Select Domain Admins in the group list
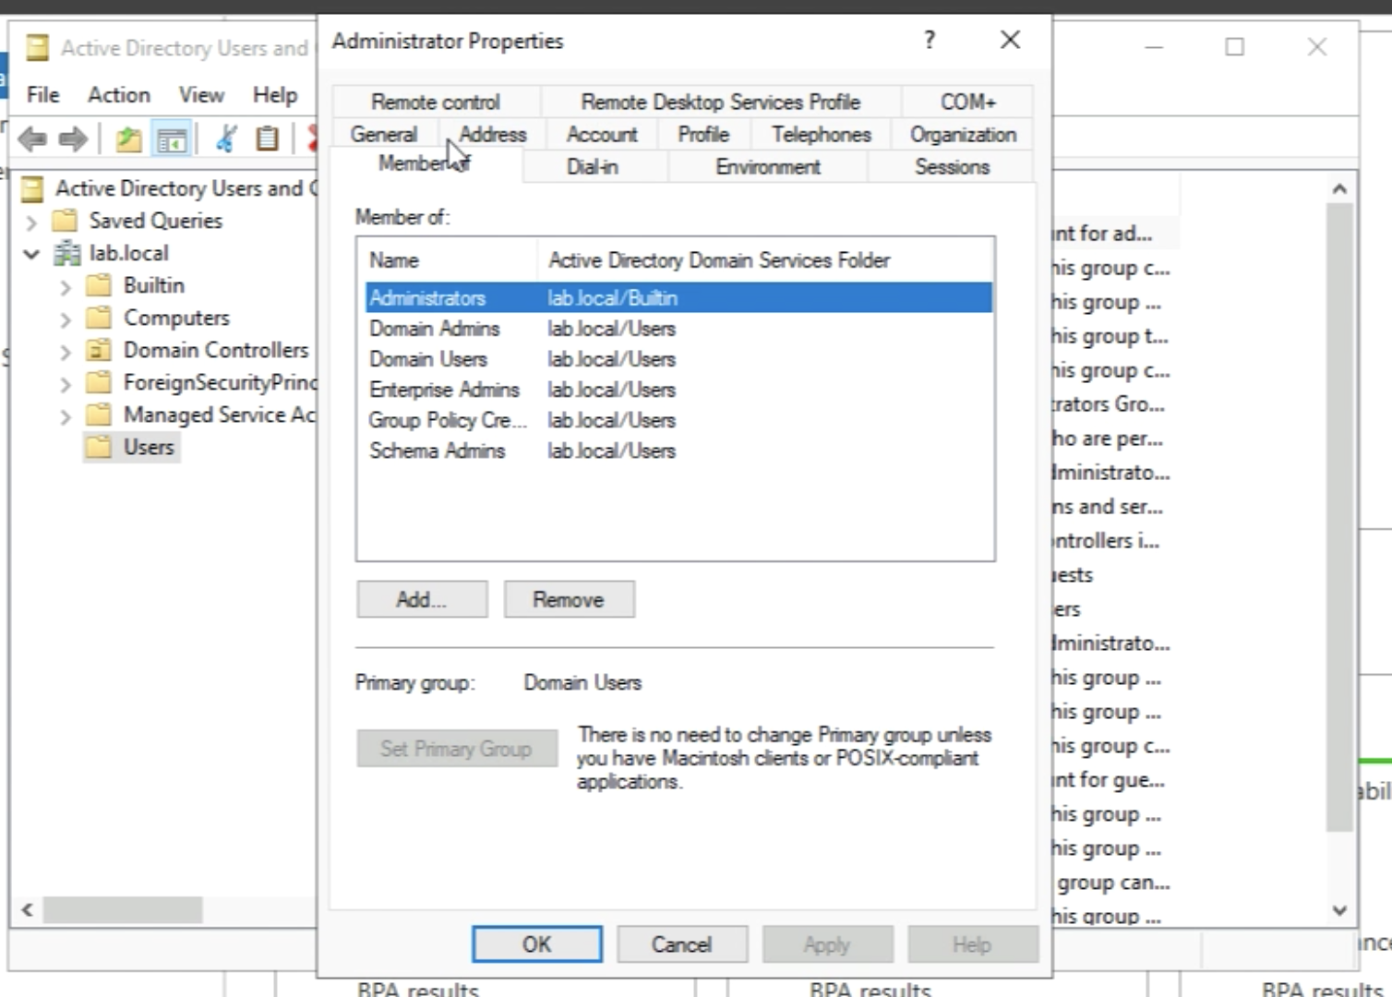 pyautogui.click(x=435, y=329)
